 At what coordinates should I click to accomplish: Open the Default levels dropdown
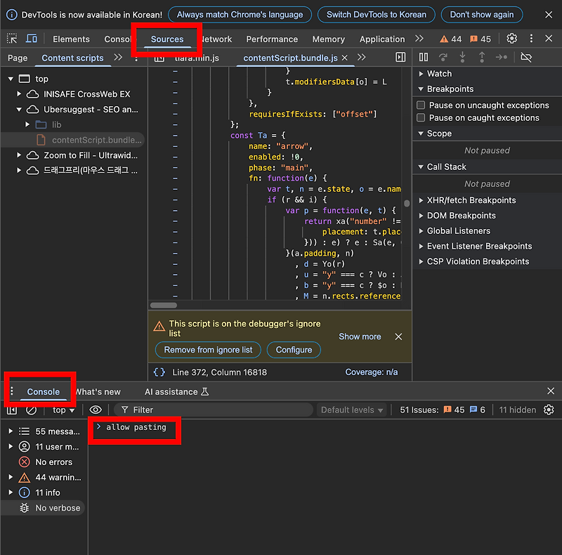pos(352,410)
